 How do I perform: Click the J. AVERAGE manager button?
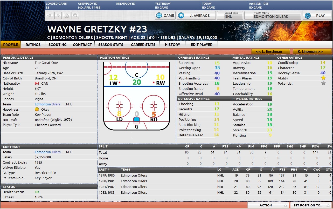coord(196,16)
